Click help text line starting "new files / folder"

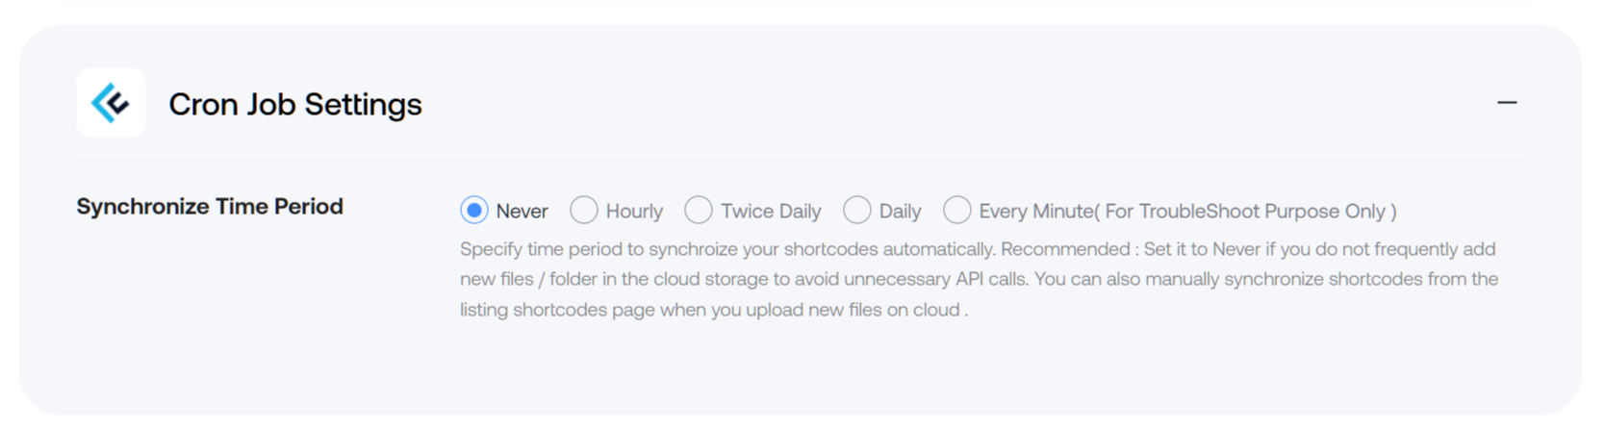click(979, 279)
